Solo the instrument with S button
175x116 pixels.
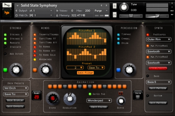115,6
